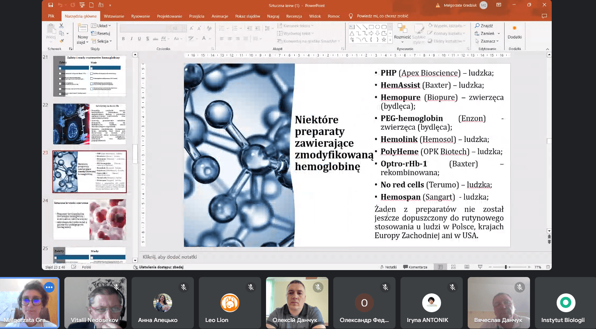The height and width of the screenshot is (329, 596).
Task: Toggle Komentarze pane in status bar
Action: tap(415, 267)
